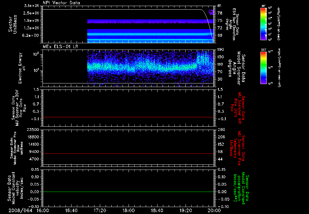309x214 pixels.
Task: Click the '190' scanner angle tick value
Action: tap(221, 50)
